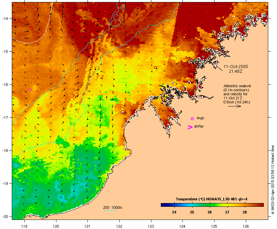
Task: Click latitude axis label -20
Action: click(5, 217)
